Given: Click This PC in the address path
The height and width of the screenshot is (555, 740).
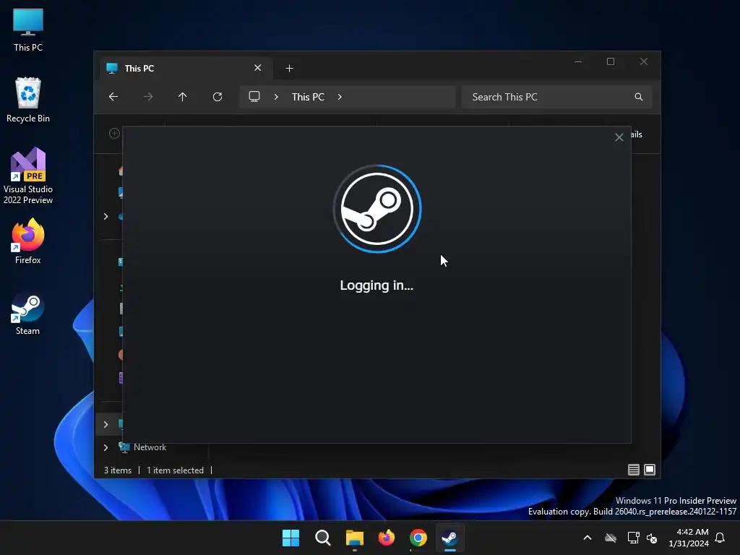Looking at the screenshot, I should click(308, 97).
